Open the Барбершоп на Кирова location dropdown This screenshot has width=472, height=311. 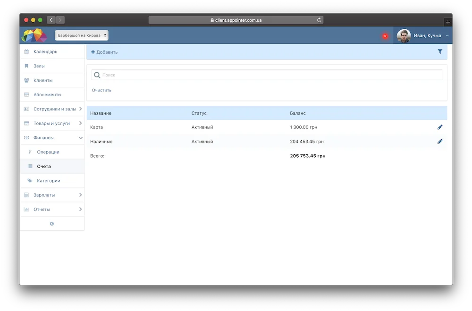[x=82, y=35]
